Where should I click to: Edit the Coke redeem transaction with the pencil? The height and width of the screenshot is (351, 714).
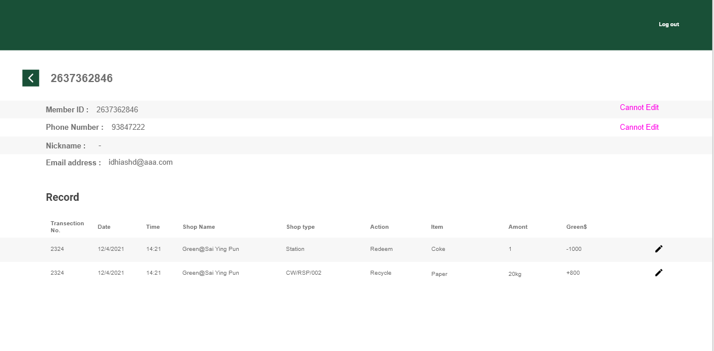[659, 249]
